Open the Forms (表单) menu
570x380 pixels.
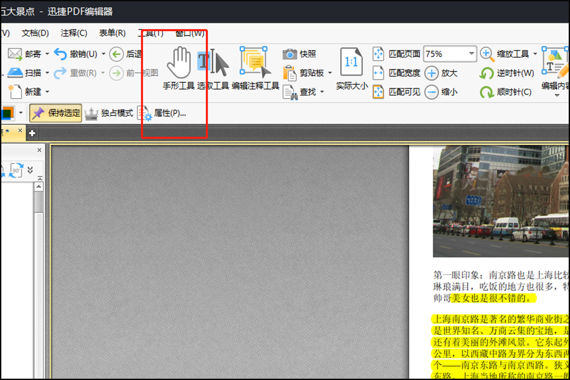tap(112, 34)
